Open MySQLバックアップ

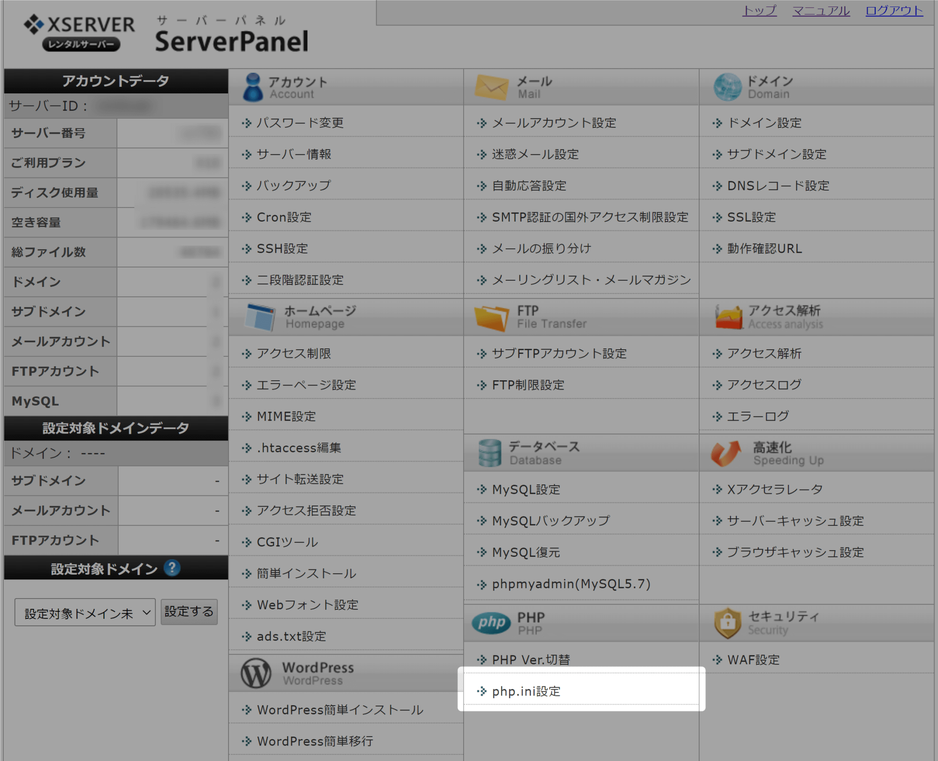[x=551, y=521]
